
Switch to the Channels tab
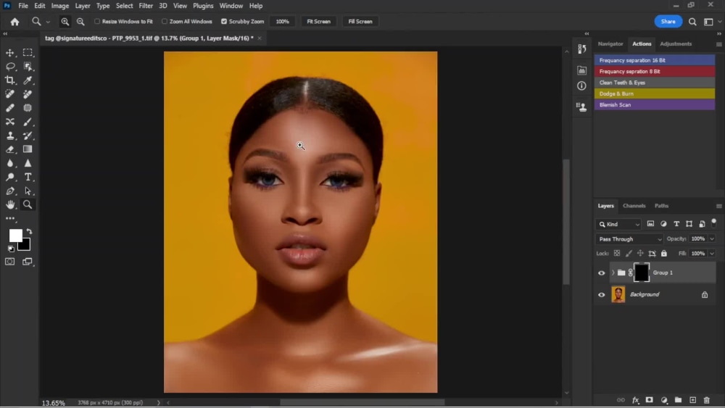coord(634,206)
